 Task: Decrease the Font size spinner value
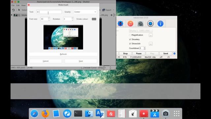[x=49, y=20]
